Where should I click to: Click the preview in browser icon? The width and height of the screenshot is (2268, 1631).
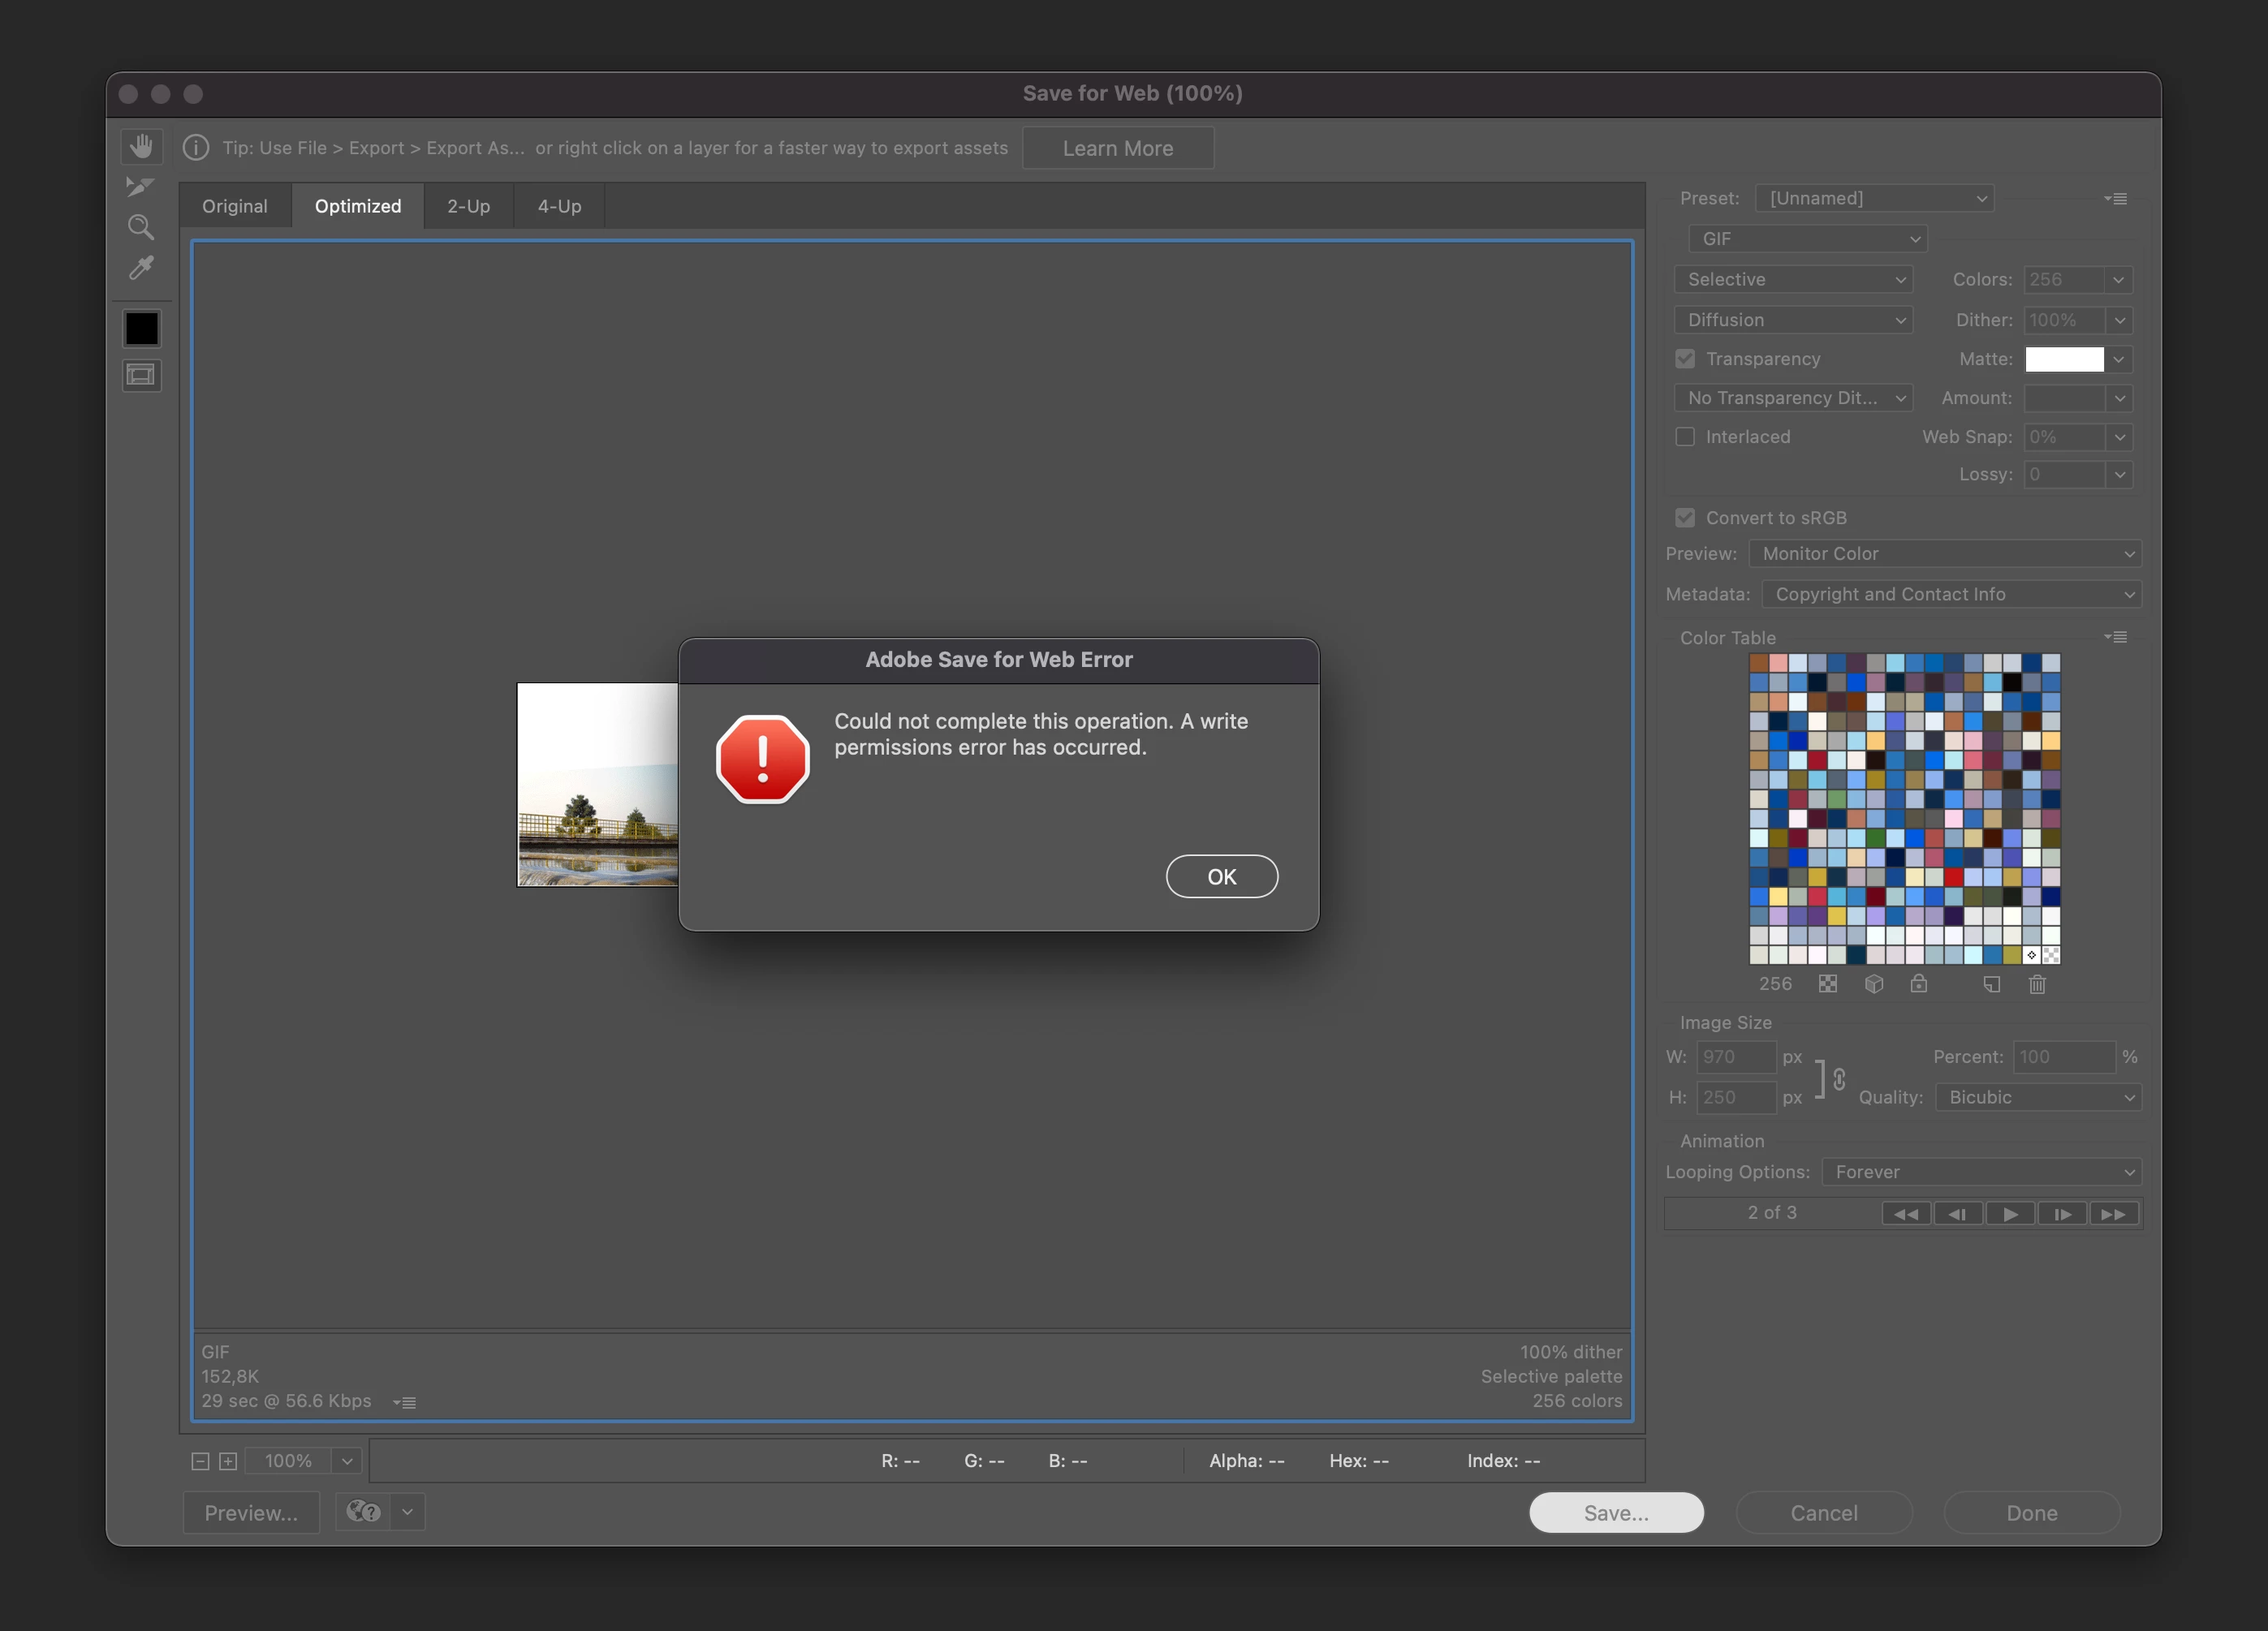[x=364, y=1512]
